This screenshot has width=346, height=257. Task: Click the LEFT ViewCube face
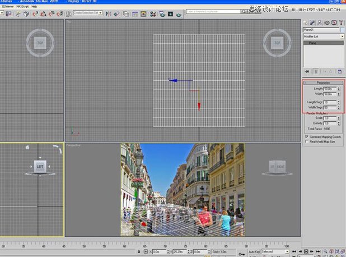coord(40,167)
